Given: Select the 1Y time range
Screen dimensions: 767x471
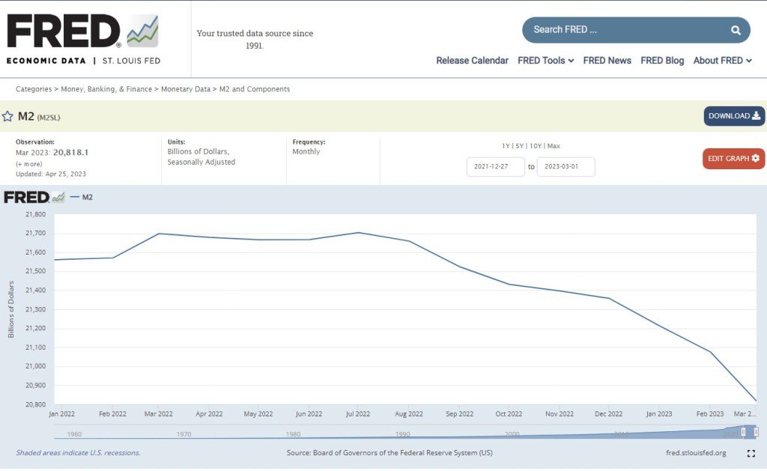Looking at the screenshot, I should 506,146.
